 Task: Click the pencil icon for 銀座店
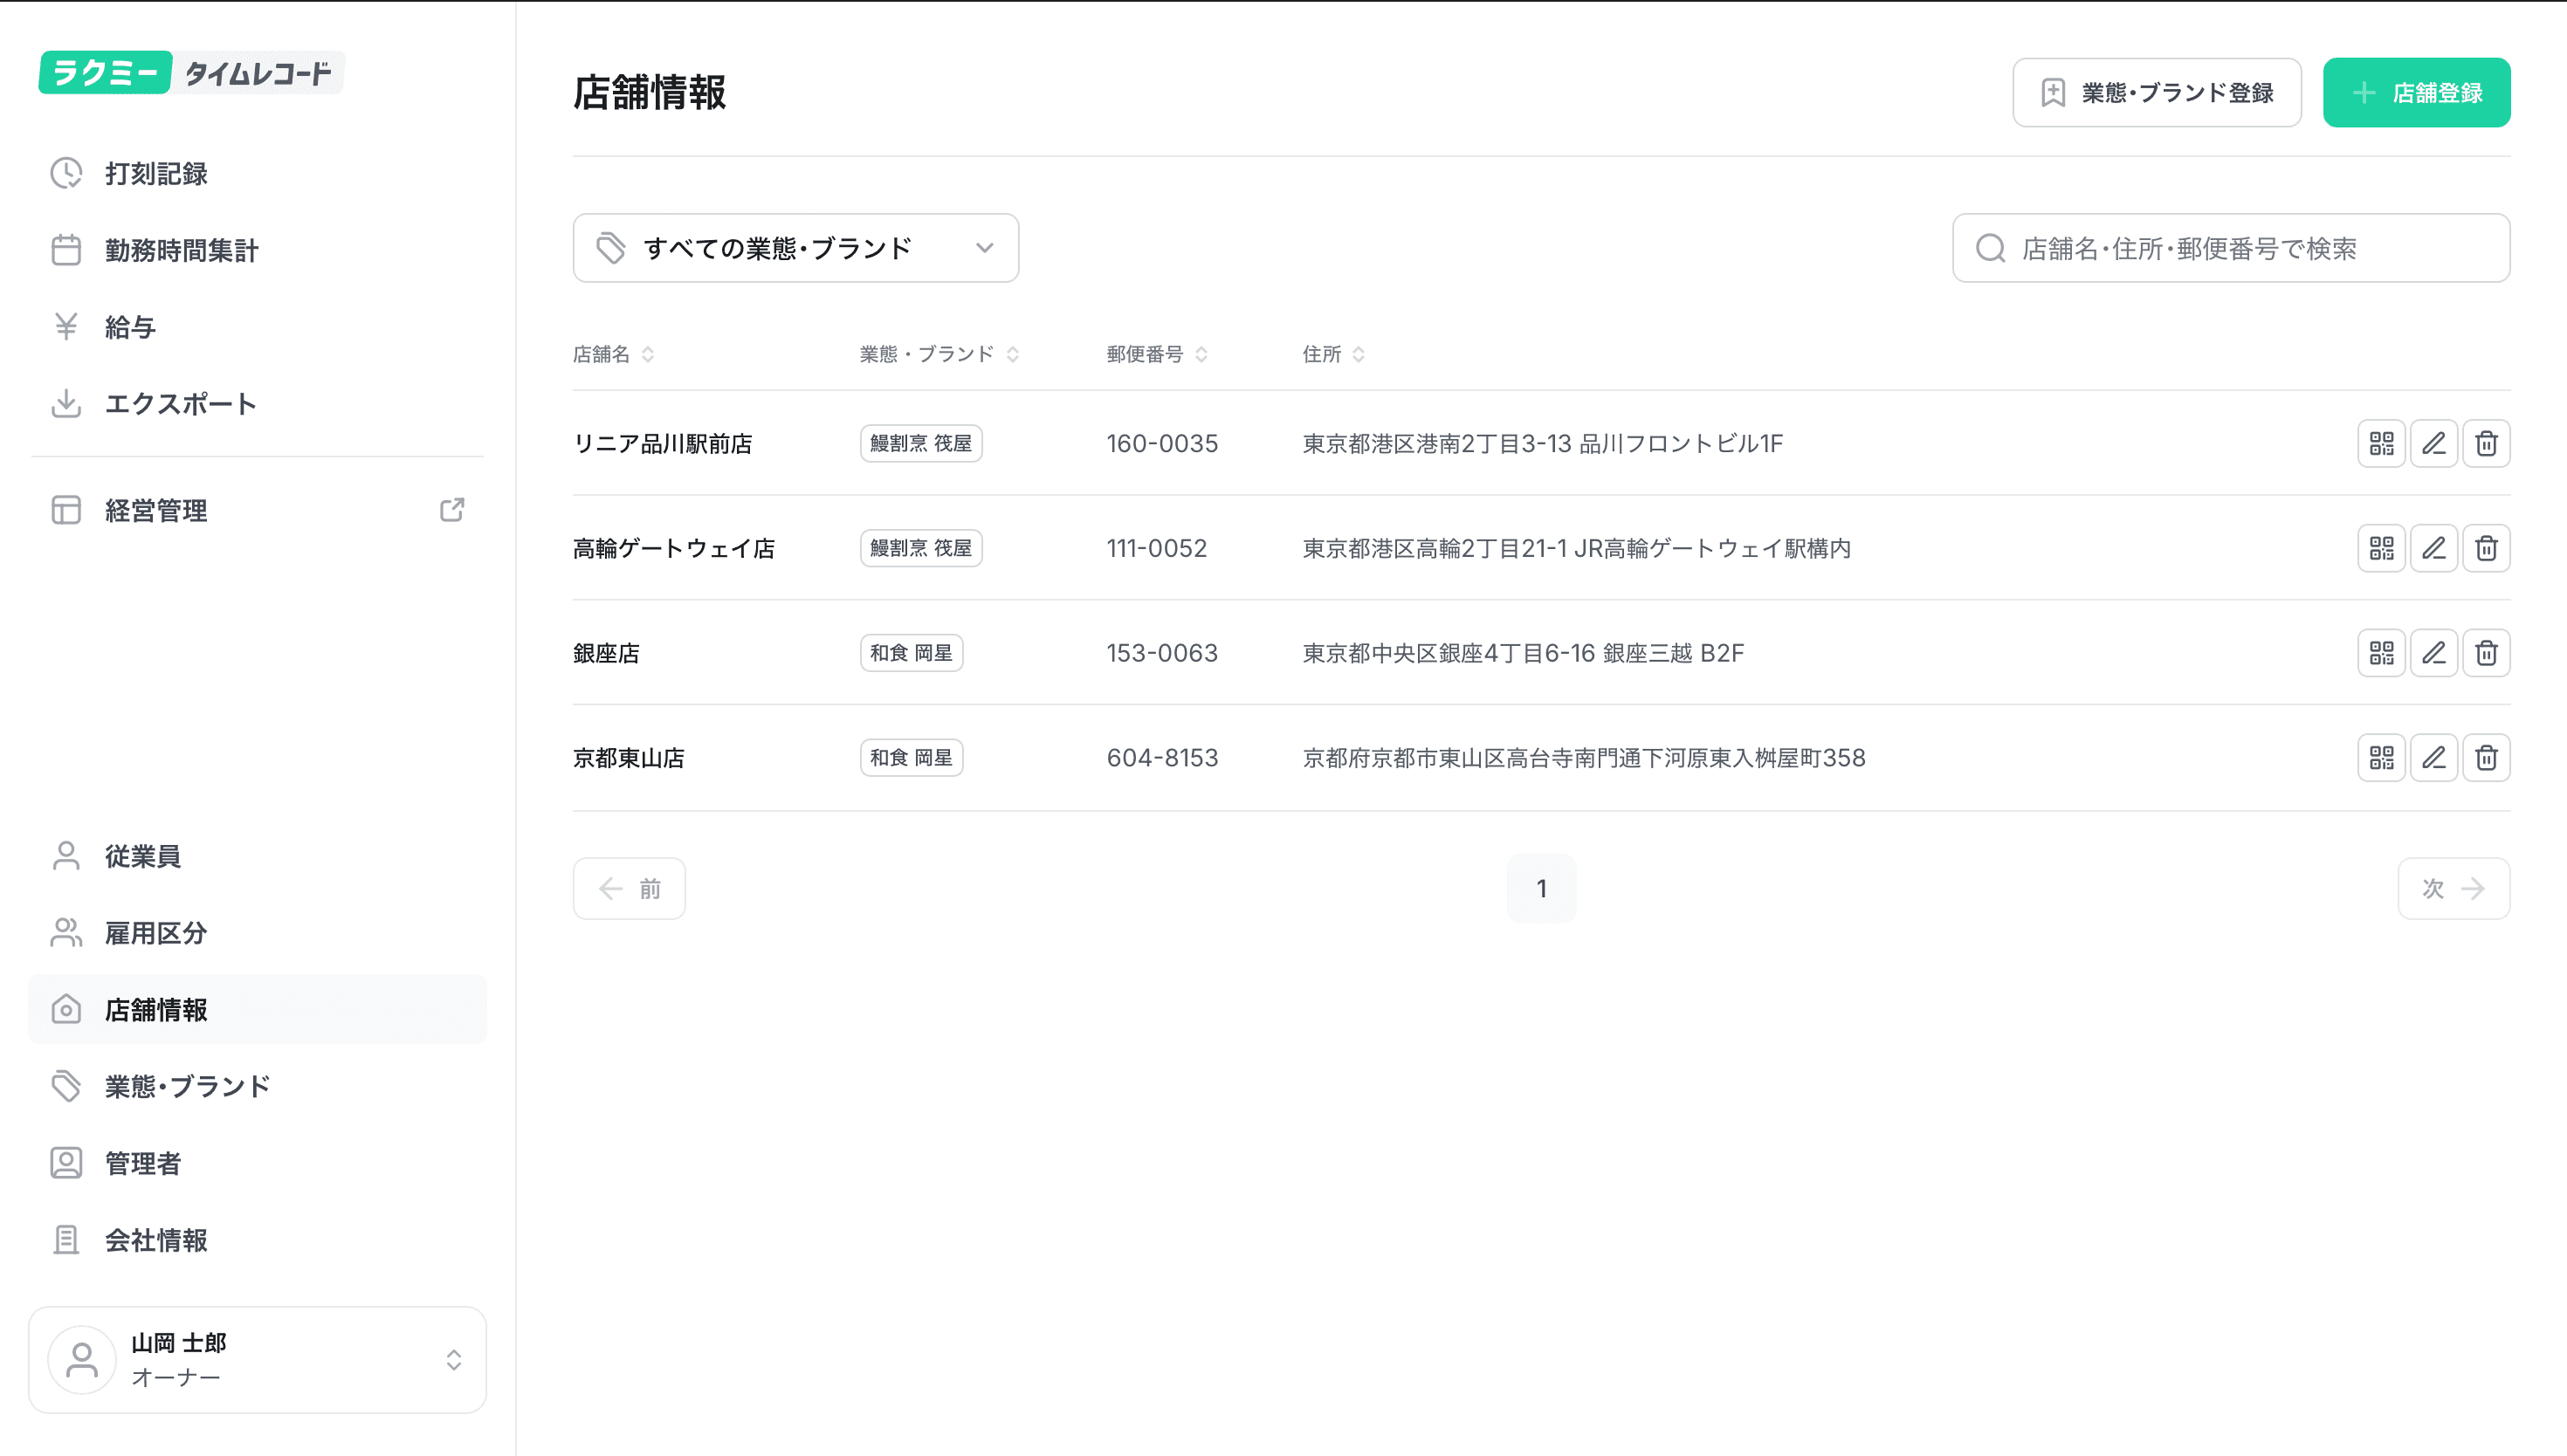pyautogui.click(x=2433, y=653)
